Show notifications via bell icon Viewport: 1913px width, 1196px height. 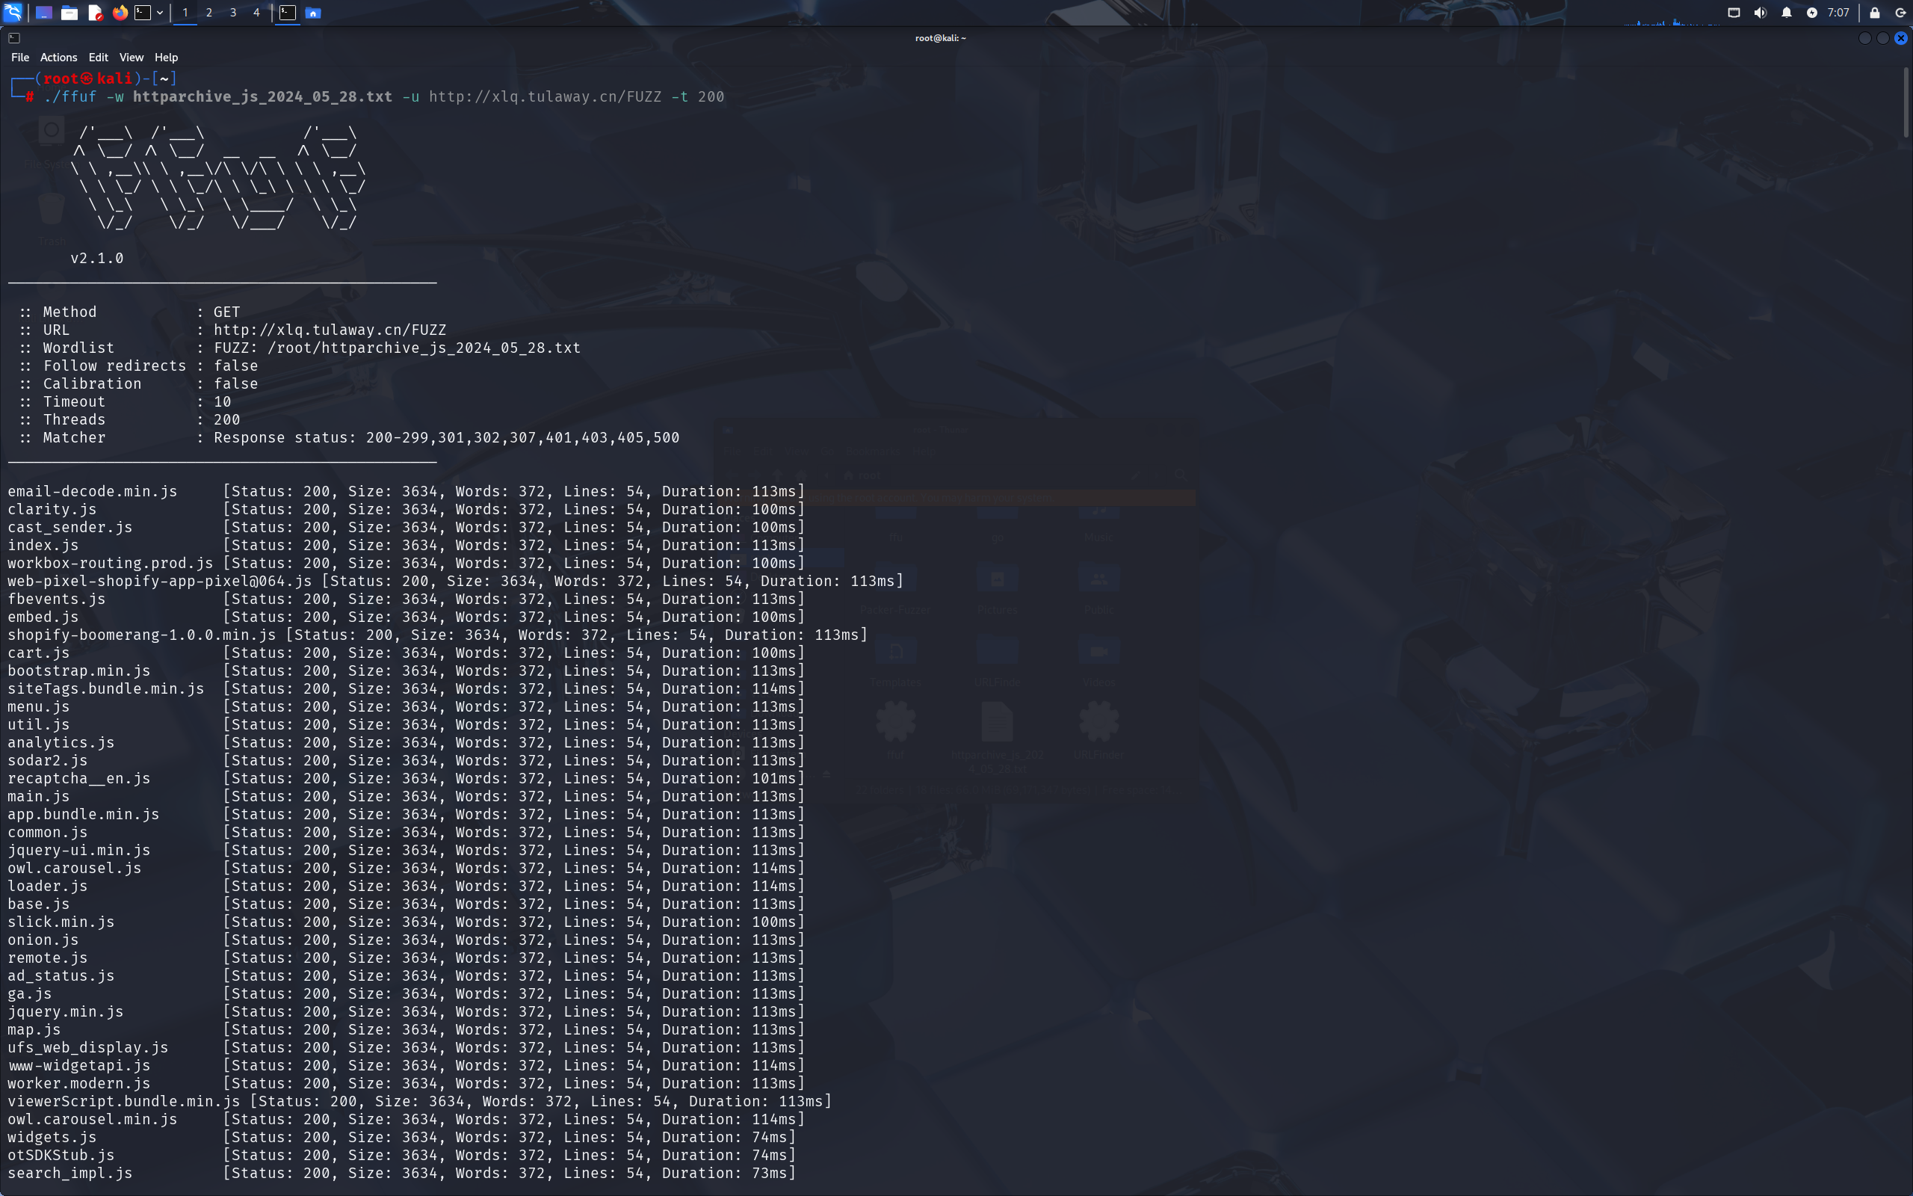[x=1787, y=13]
